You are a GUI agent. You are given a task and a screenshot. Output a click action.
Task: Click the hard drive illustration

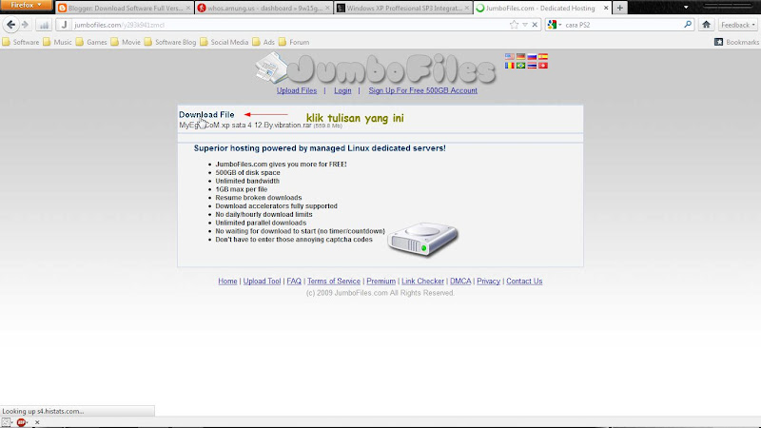pos(422,240)
